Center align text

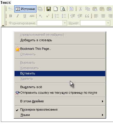103,16
